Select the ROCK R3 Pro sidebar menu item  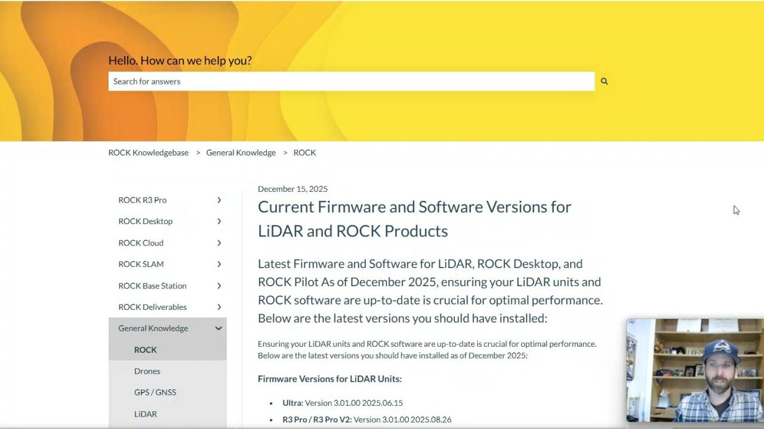[x=142, y=200]
